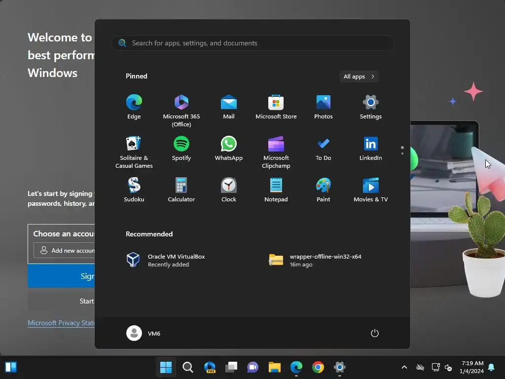The width and height of the screenshot is (505, 379).
Task: Show hidden system tray icons
Action: point(404,367)
